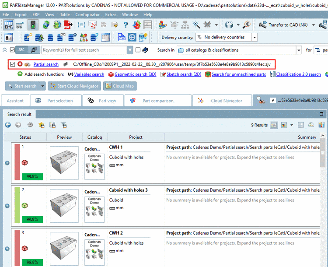Click the BMP table export icon
This screenshot has width=328, height=267.
point(9,25)
